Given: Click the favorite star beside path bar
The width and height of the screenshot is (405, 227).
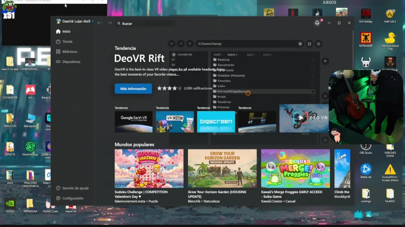Looking at the screenshot, I should click(300, 44).
